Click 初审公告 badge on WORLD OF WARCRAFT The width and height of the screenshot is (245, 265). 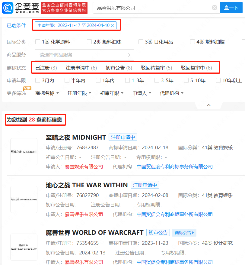[x=158, y=233]
